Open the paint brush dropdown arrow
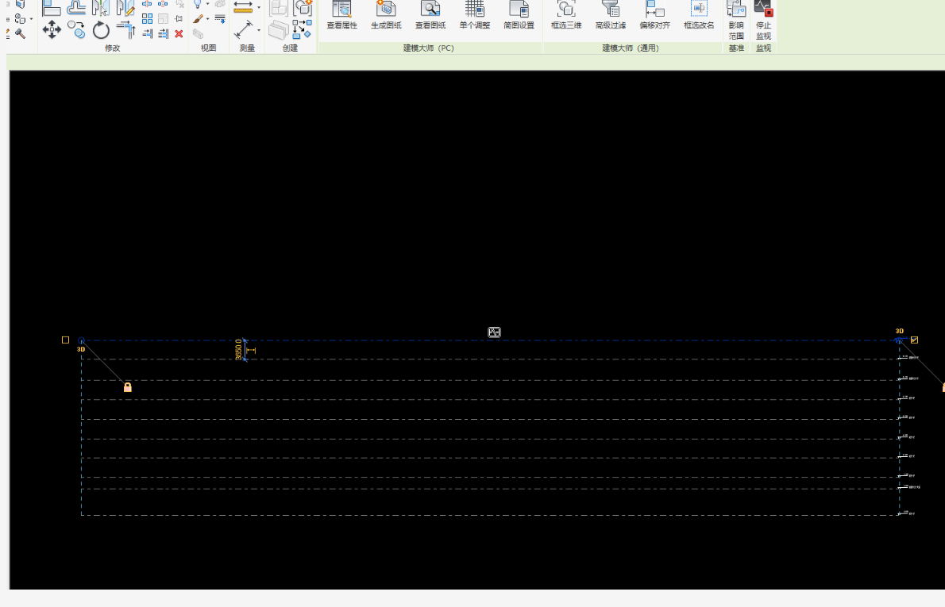 tap(208, 19)
